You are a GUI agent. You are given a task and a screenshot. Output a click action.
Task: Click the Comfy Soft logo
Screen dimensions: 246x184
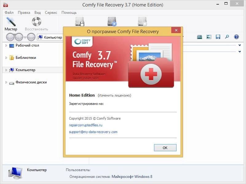click(x=82, y=42)
